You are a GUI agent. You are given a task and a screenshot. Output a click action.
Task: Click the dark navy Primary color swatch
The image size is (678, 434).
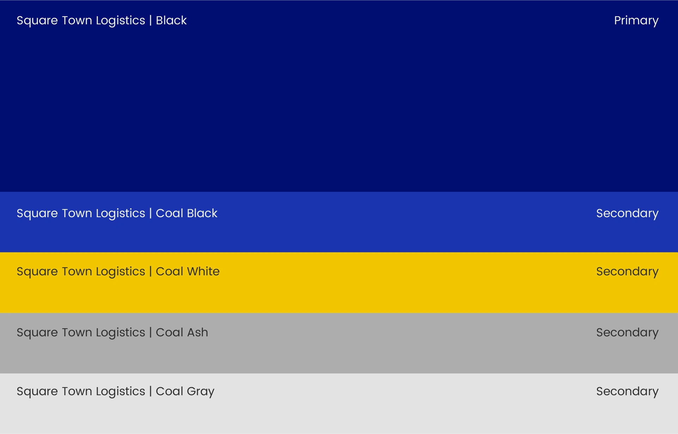pyautogui.click(x=338, y=106)
